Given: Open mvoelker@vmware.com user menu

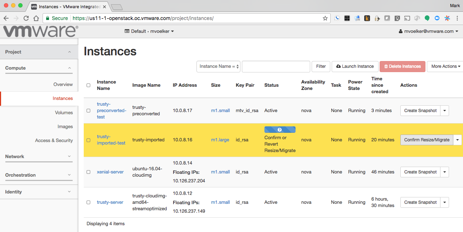Looking at the screenshot, I should [429, 31].
